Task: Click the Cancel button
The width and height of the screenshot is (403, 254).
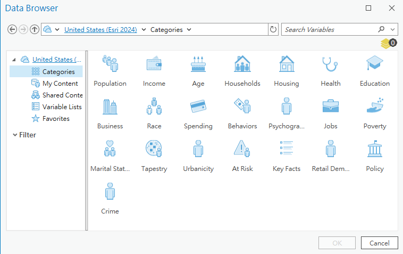Action: coord(379,243)
